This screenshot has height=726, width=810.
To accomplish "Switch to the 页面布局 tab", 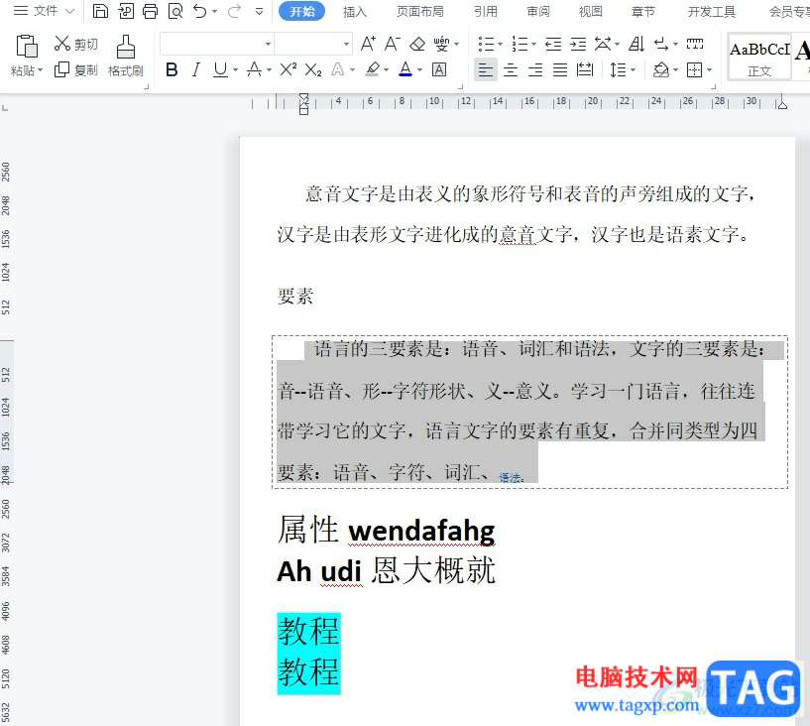I will pos(419,11).
